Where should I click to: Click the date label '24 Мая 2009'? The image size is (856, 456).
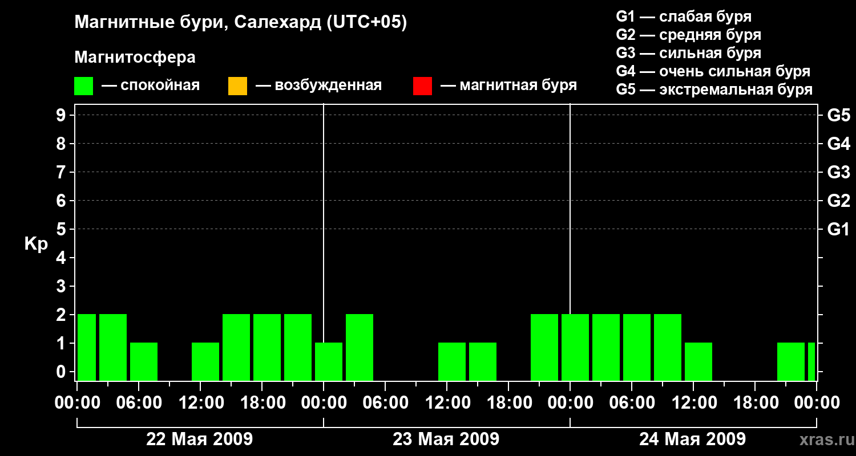click(692, 439)
